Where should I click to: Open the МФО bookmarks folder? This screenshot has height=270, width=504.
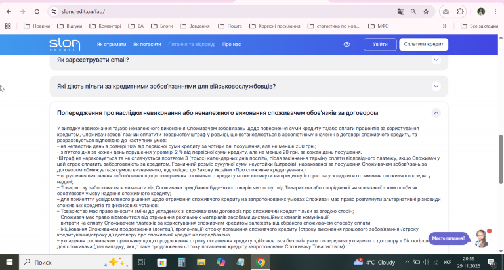378,26
